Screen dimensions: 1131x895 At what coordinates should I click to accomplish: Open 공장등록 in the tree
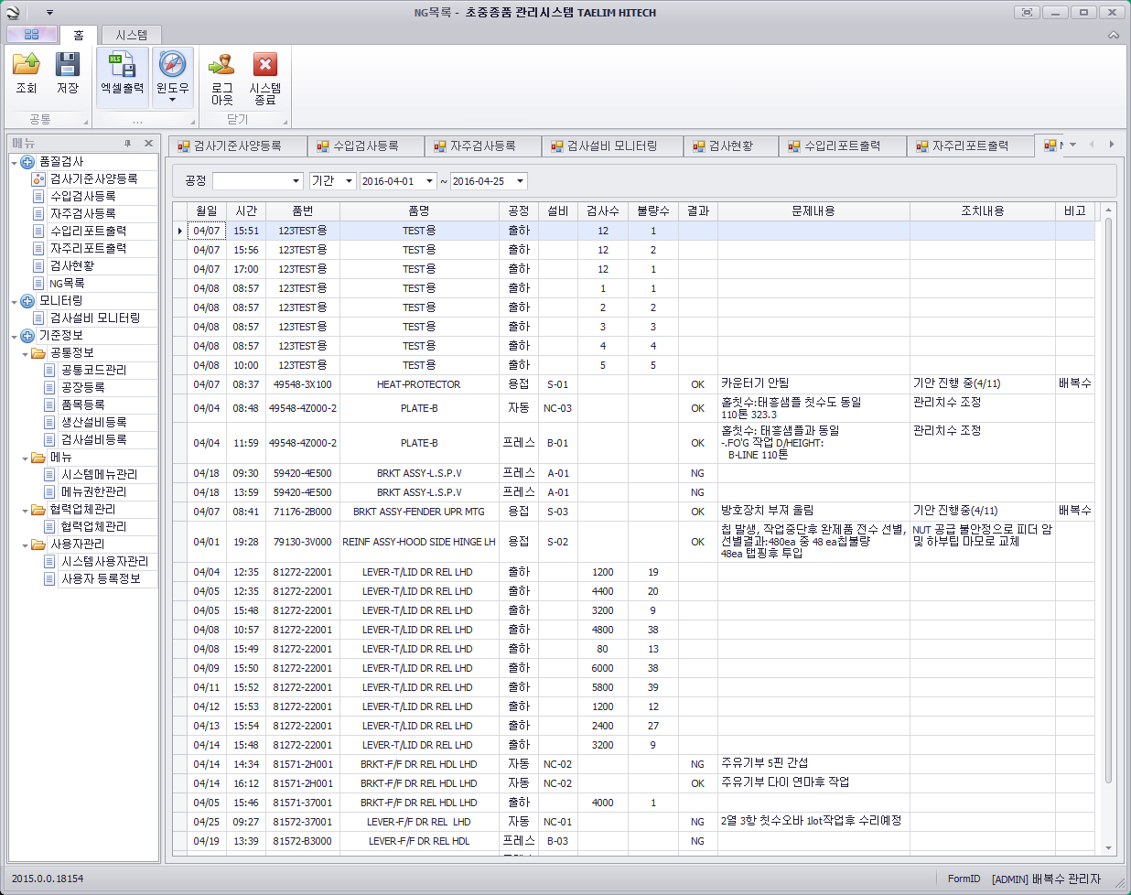[82, 388]
